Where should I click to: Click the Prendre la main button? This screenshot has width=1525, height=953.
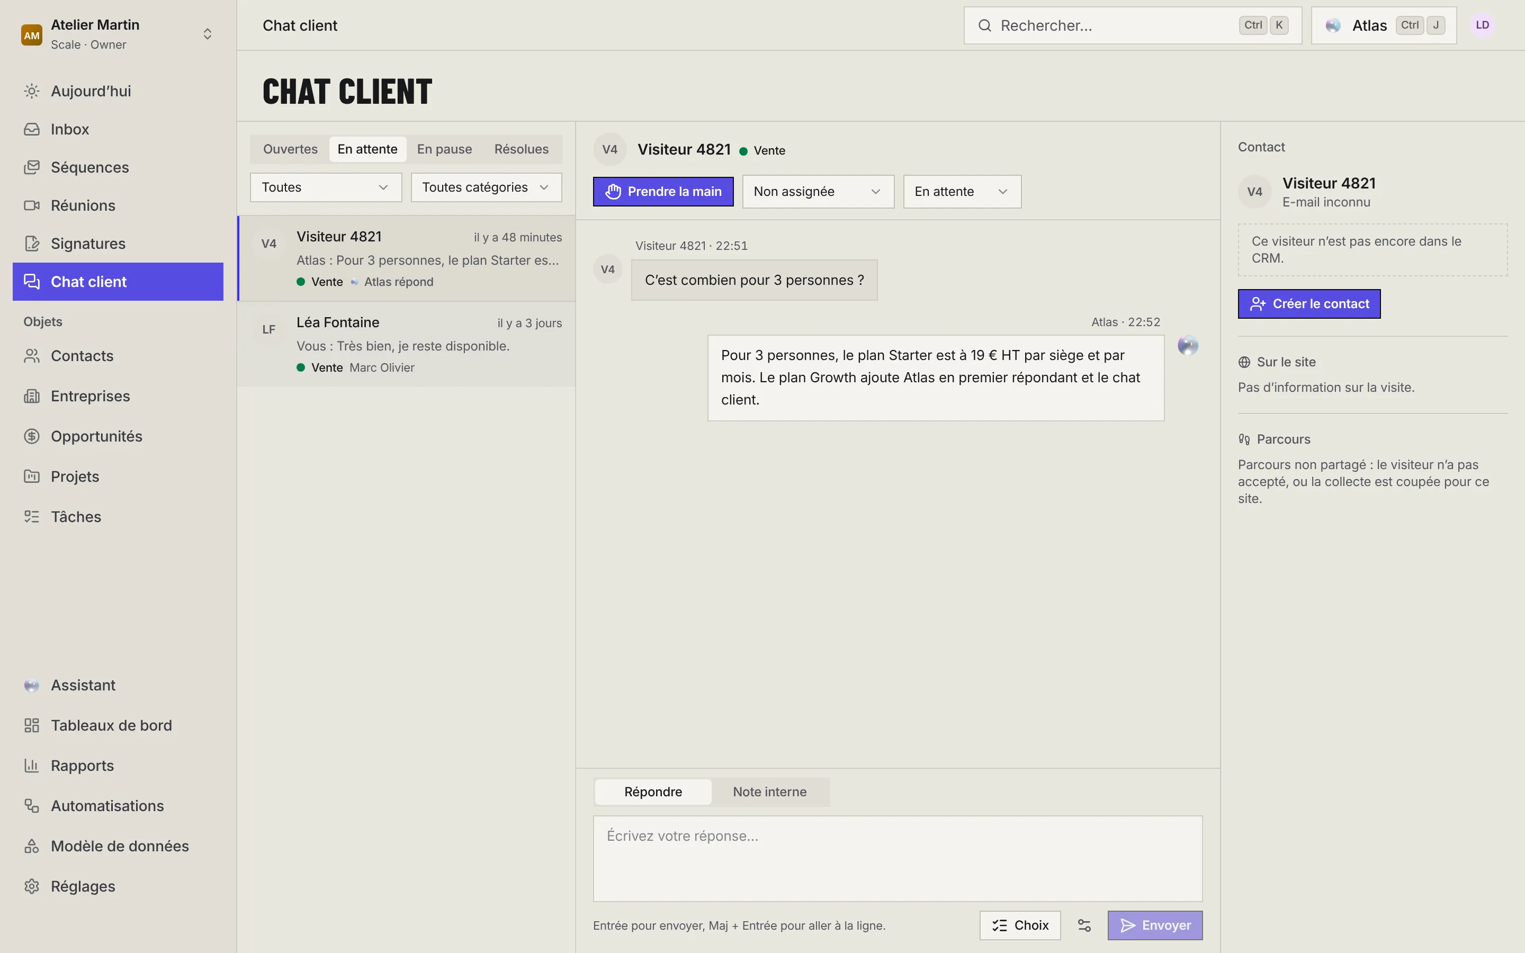click(663, 192)
